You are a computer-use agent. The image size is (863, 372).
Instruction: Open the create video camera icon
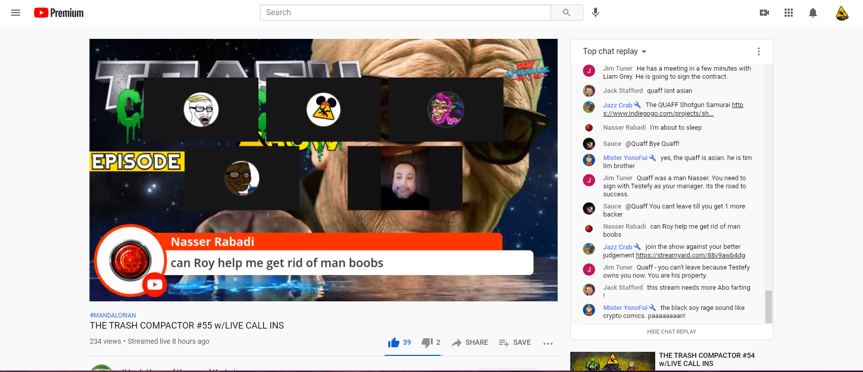[764, 13]
